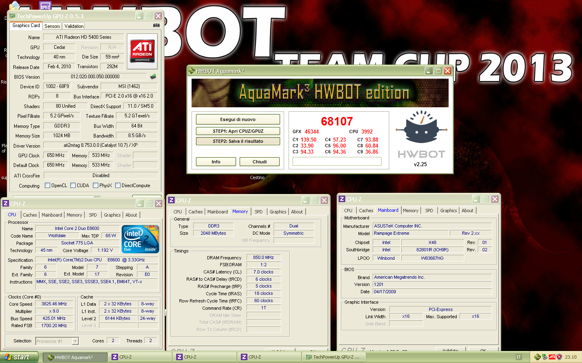Click the Intel Core 2 Duo E8600 name
Image resolution: width=582 pixels, height=363 pixels.
[77, 228]
